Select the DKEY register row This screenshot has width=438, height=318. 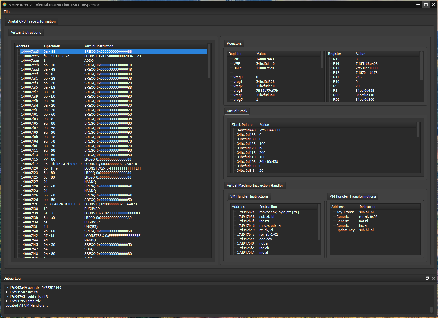(238, 68)
